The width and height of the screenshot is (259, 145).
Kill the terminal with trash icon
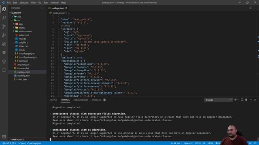pos(246,100)
